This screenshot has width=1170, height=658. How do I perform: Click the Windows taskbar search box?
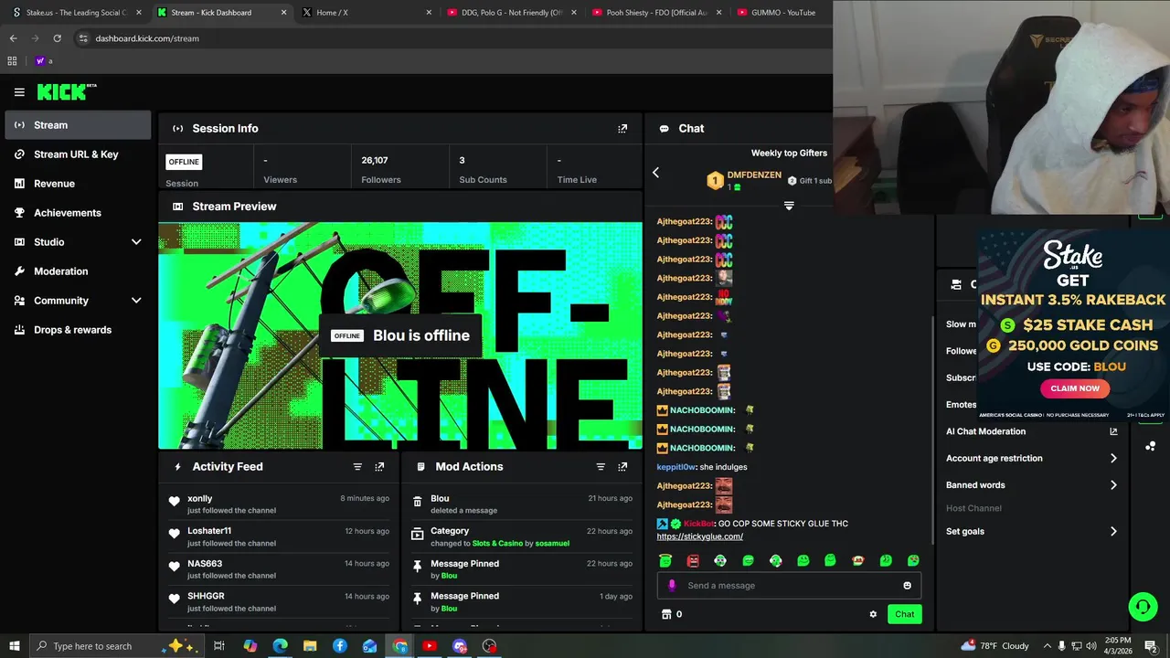[x=118, y=646]
